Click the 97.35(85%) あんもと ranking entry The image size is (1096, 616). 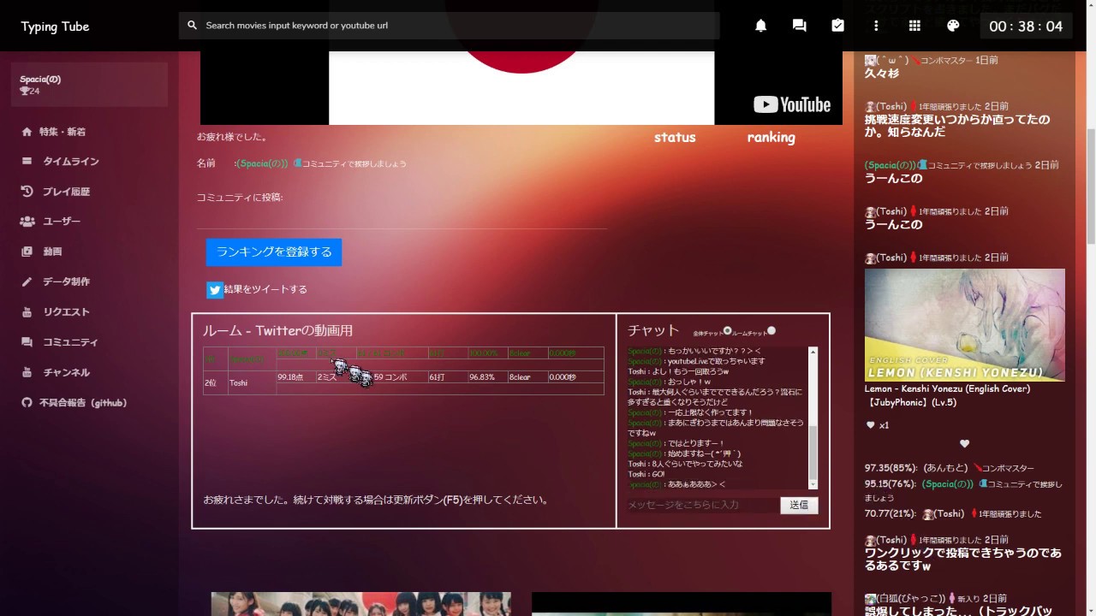click(x=950, y=468)
